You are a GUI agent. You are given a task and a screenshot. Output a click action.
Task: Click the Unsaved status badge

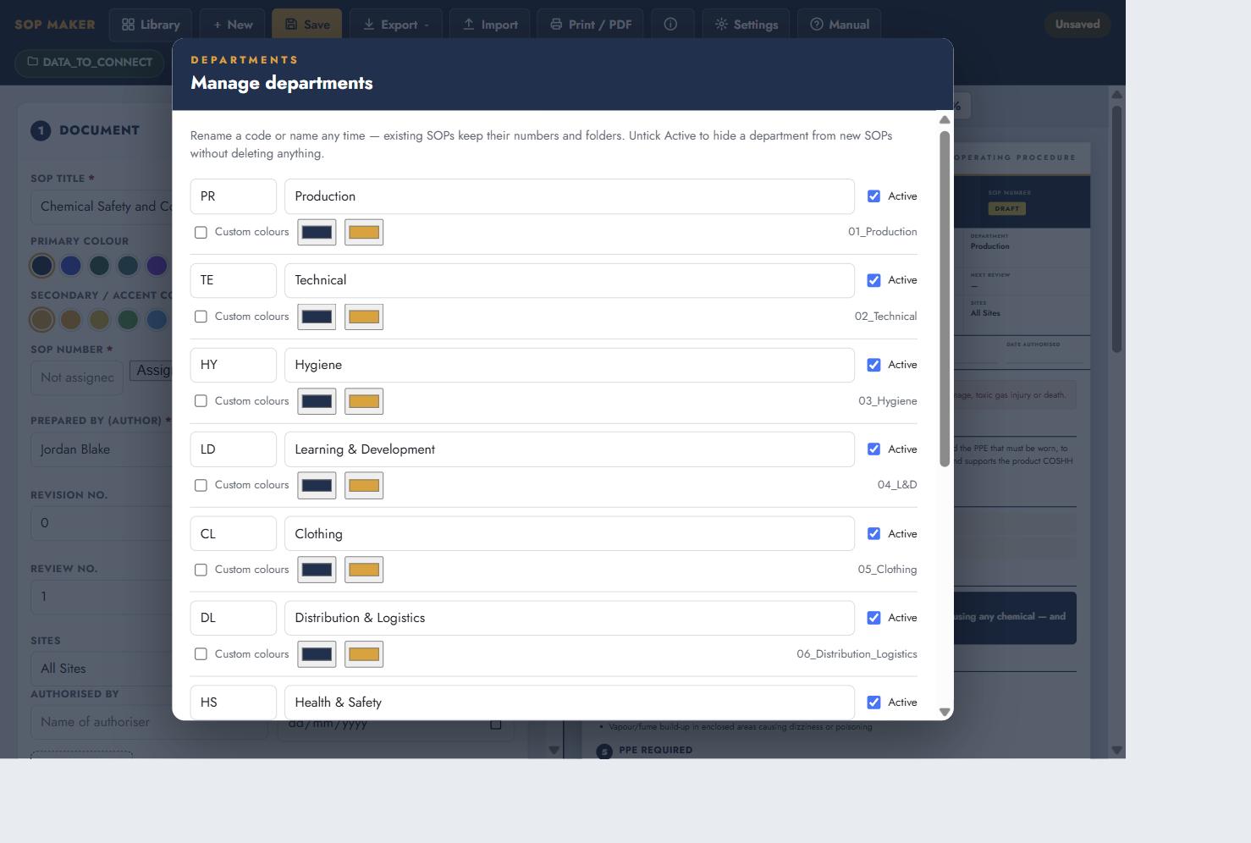(x=1077, y=25)
